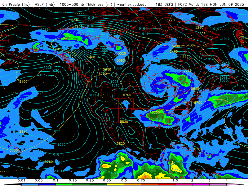Click the 5280 thickness label
Image resolution: width=248 pixels, height=186 pixels.
[x=199, y=27]
